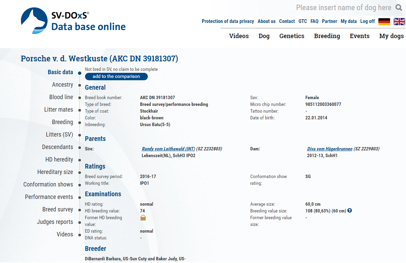Click add to the comparison button
406x263 pixels.
pos(116,77)
